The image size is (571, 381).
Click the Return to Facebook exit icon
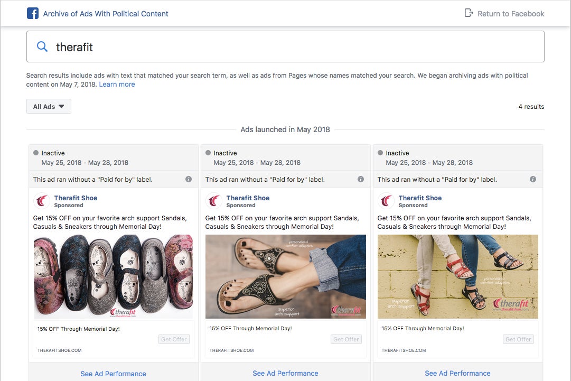tap(469, 13)
